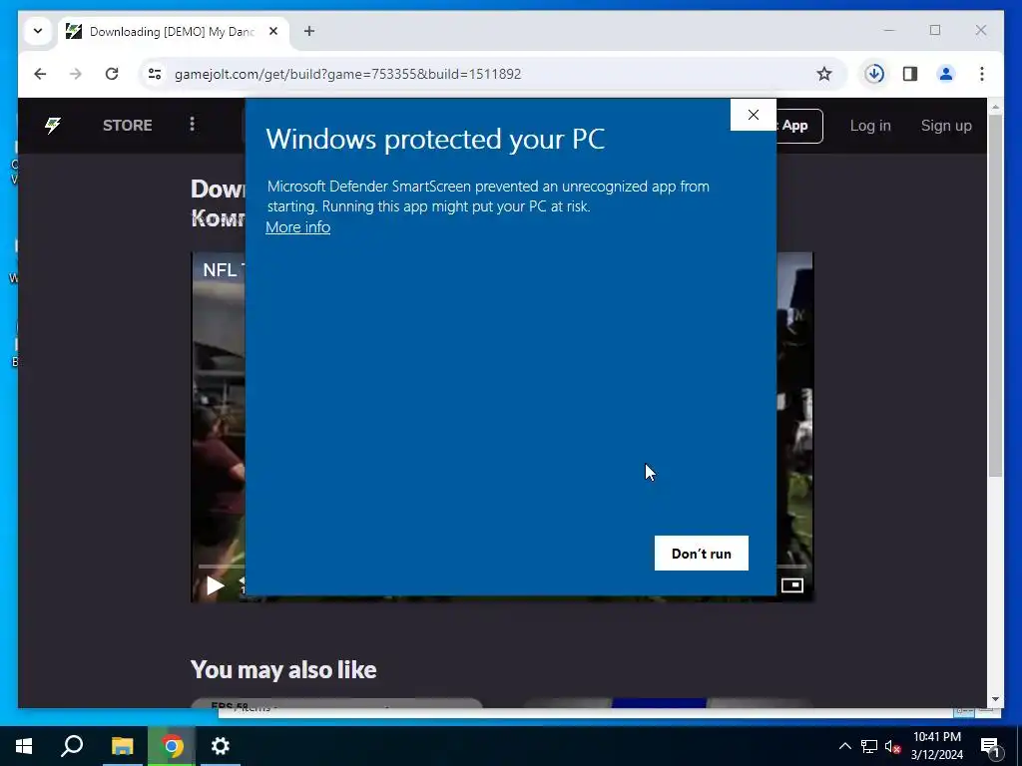This screenshot has height=766, width=1022.
Task: Click the Log in link
Action: coord(870,126)
